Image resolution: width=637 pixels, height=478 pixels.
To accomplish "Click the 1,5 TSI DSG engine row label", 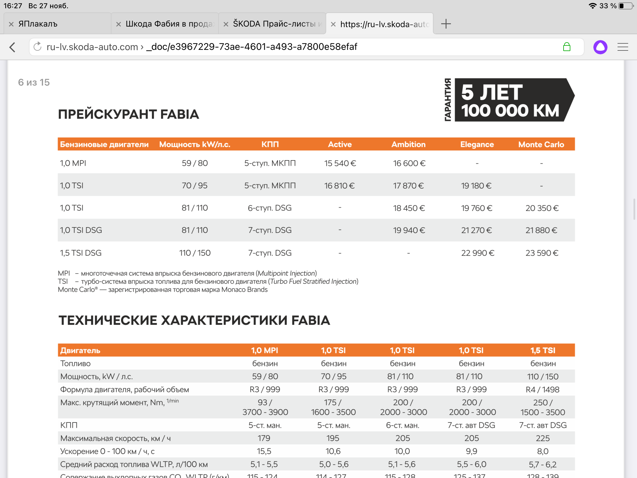I will (x=81, y=253).
